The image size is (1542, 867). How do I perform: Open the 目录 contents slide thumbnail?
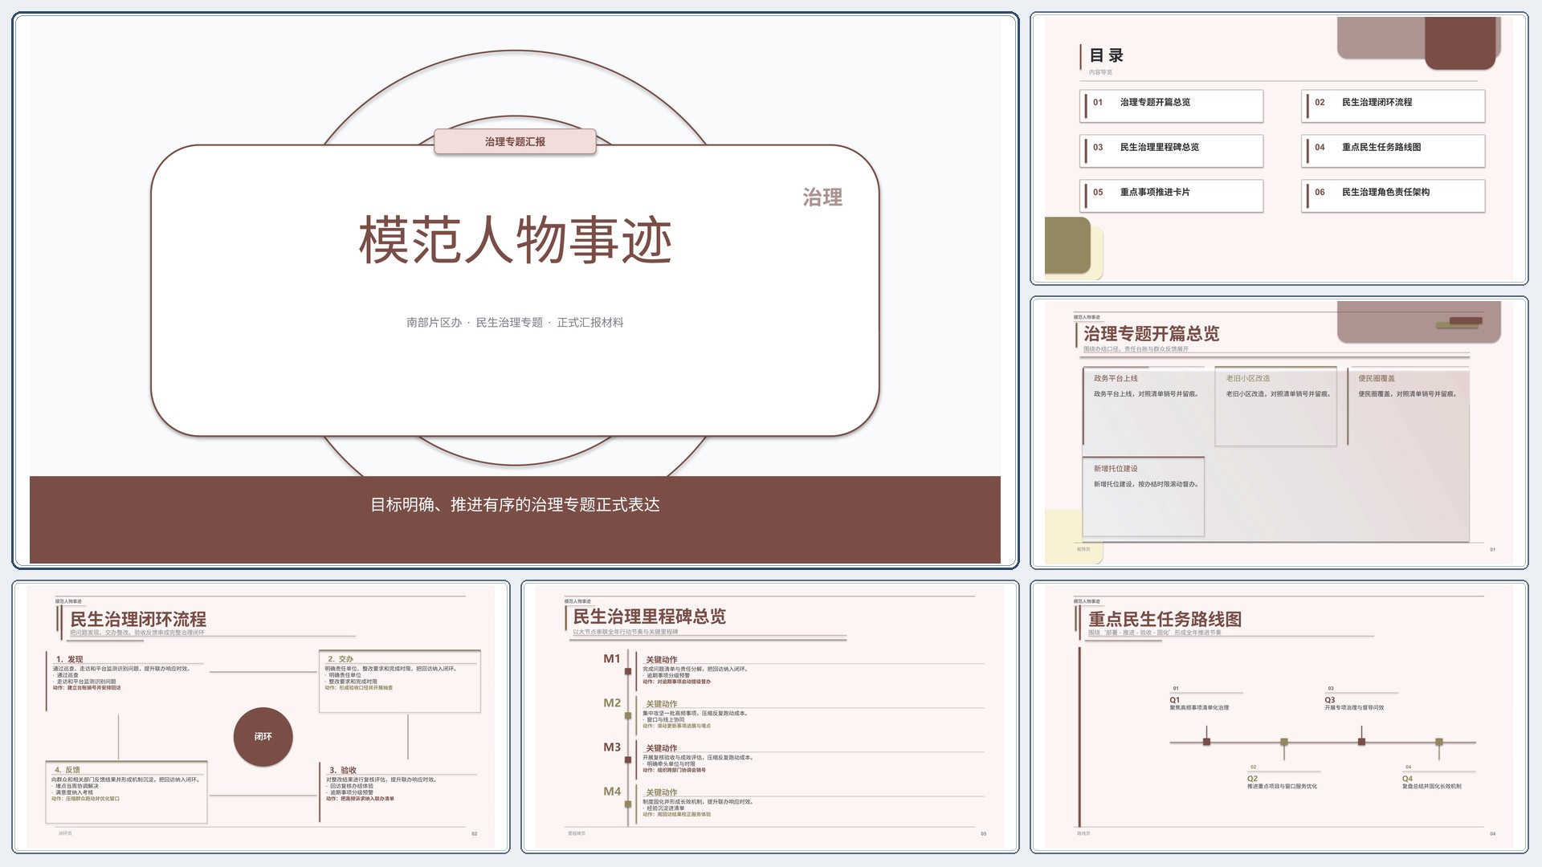pyautogui.click(x=1279, y=149)
